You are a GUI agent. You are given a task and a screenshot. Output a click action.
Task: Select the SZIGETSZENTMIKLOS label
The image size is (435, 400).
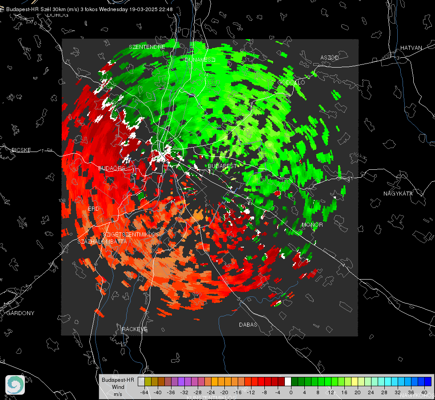click(131, 235)
